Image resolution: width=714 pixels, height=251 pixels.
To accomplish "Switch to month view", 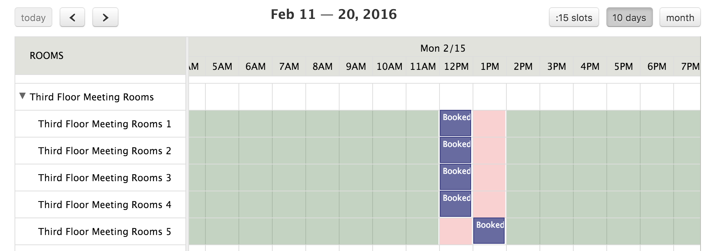I will [680, 17].
